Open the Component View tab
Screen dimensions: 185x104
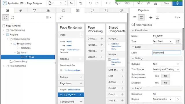(78, 10)
